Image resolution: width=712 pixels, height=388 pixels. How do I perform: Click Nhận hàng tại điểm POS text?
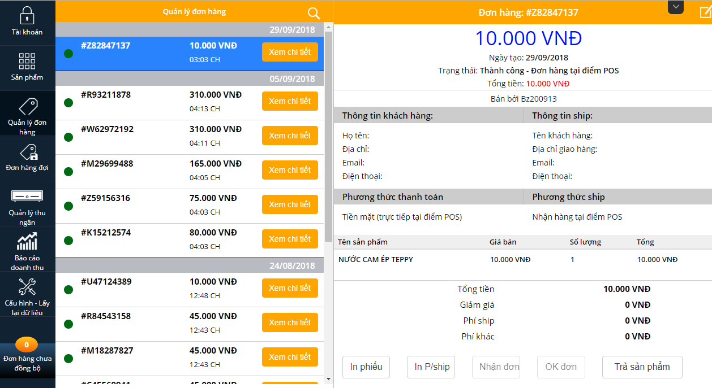pos(577,217)
